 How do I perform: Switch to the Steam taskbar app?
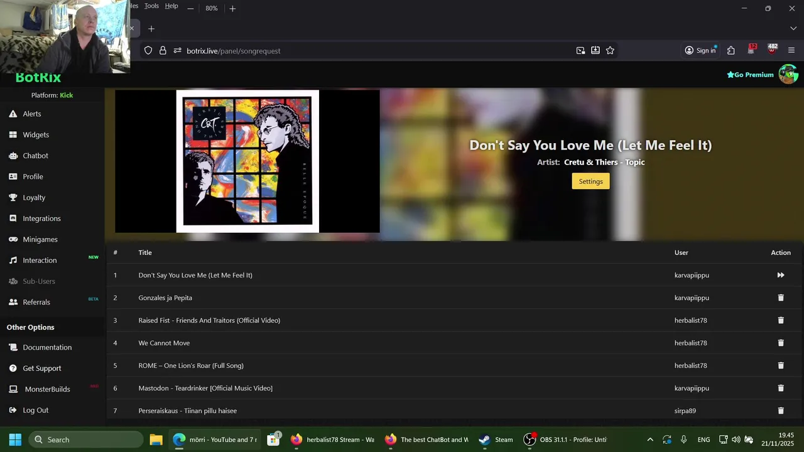(496, 439)
